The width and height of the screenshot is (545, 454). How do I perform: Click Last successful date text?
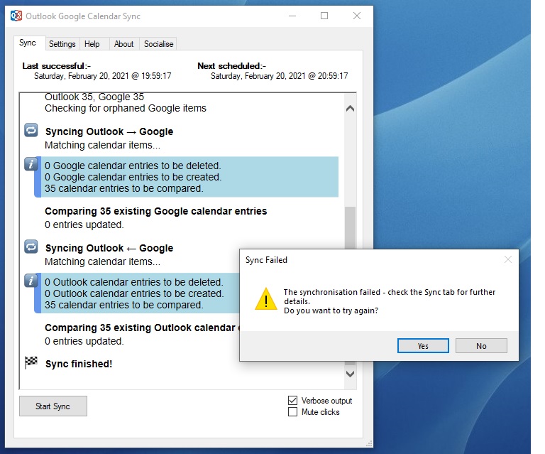102,76
